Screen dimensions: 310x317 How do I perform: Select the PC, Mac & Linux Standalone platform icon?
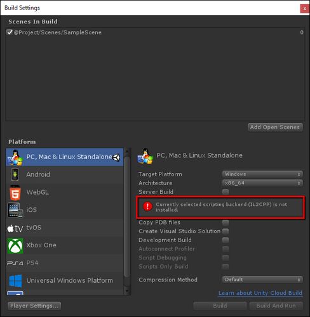click(15, 157)
